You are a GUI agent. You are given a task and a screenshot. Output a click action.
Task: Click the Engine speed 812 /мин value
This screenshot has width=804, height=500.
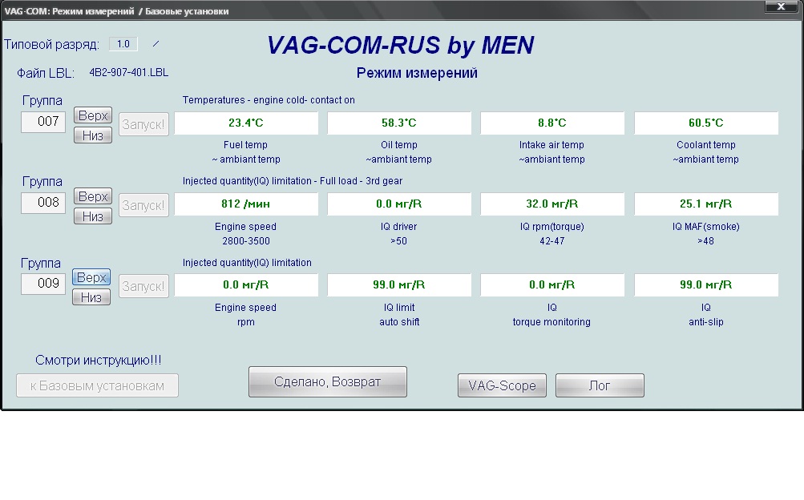tap(246, 204)
